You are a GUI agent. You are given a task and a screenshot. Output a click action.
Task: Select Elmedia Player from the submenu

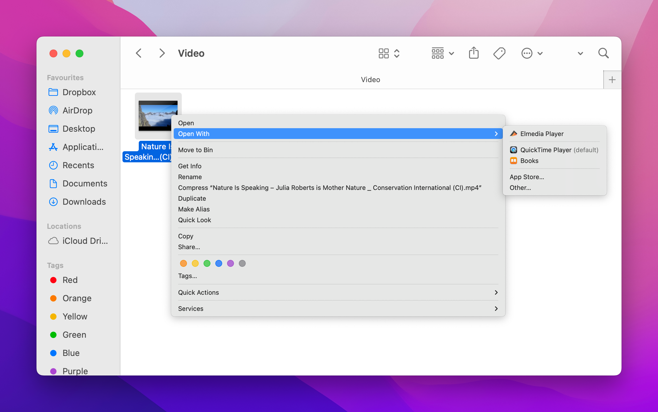(x=541, y=134)
